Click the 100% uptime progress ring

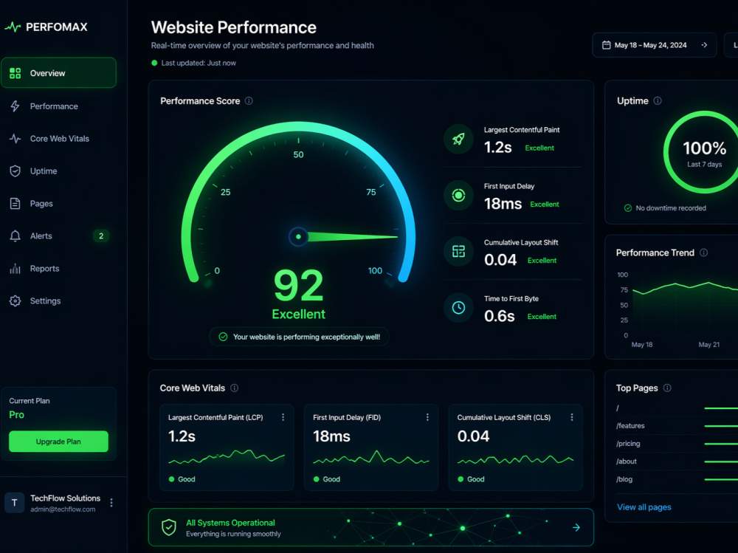click(701, 152)
